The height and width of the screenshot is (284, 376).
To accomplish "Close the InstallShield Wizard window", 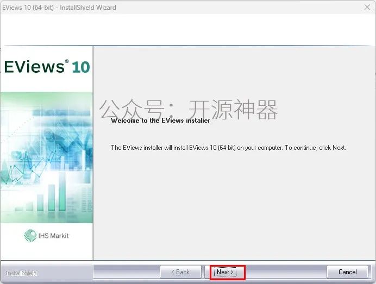I will [367, 8].
